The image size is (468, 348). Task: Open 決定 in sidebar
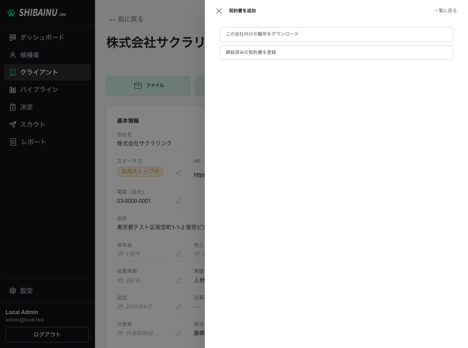[47, 107]
